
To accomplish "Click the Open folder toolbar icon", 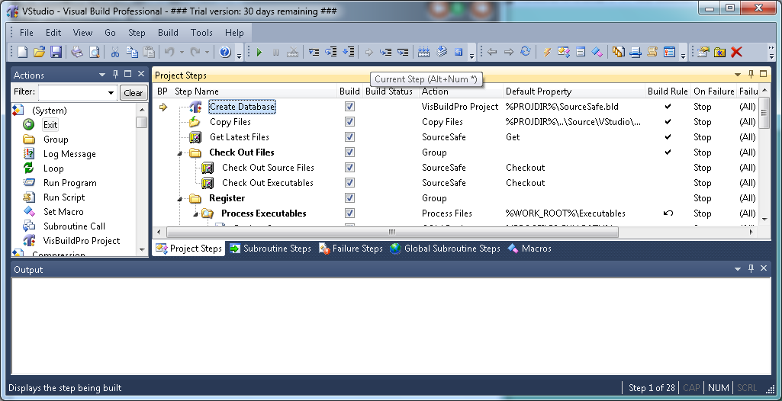I will [x=40, y=52].
